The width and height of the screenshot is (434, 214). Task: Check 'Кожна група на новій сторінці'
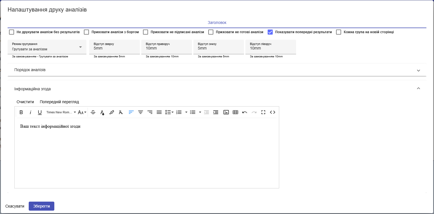tap(339, 32)
